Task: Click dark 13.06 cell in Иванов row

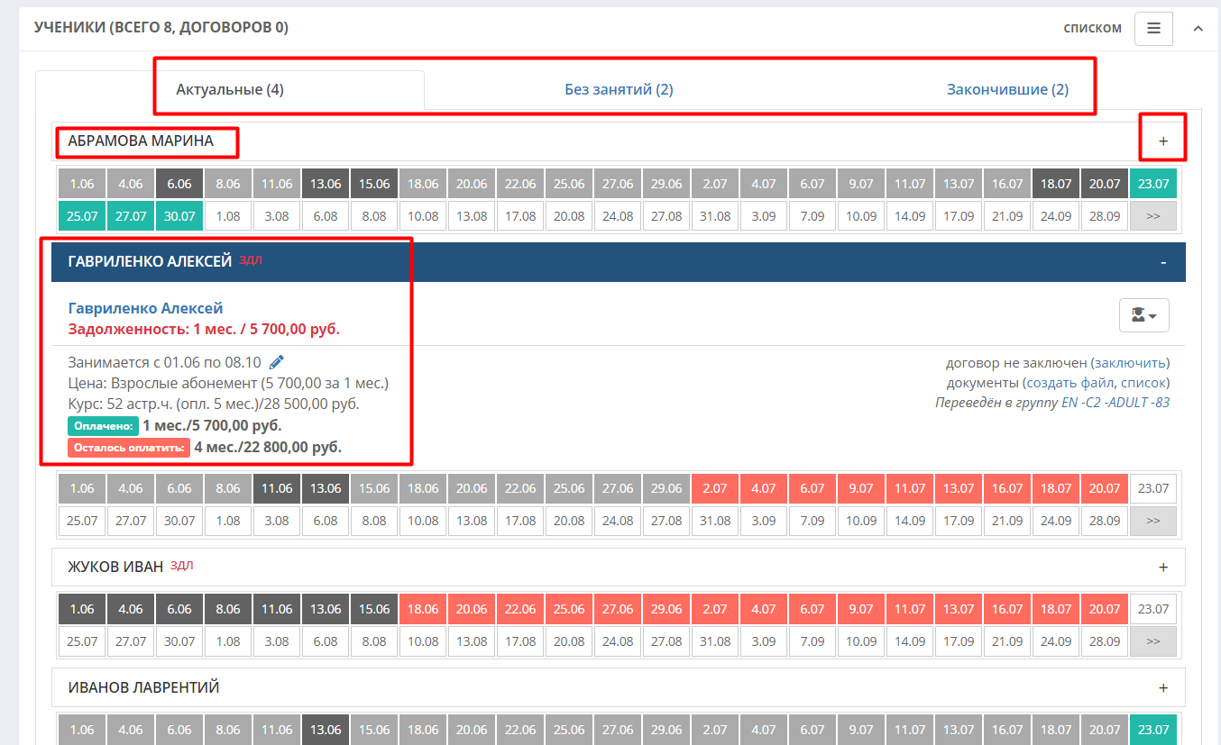Action: [326, 730]
